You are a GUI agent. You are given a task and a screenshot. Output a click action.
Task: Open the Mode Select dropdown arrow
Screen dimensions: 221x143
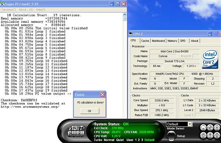pos(190,124)
